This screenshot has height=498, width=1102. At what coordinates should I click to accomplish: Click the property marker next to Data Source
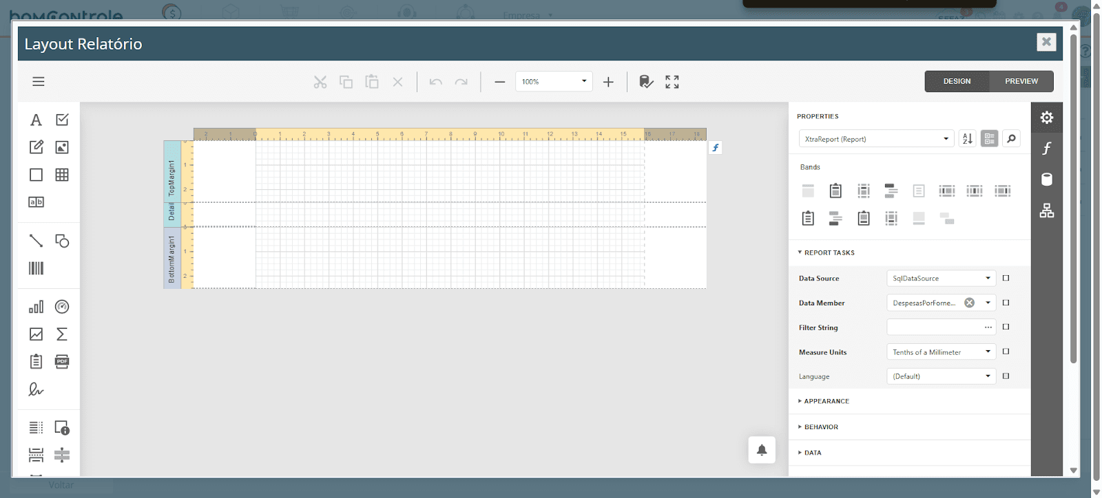pos(1006,279)
